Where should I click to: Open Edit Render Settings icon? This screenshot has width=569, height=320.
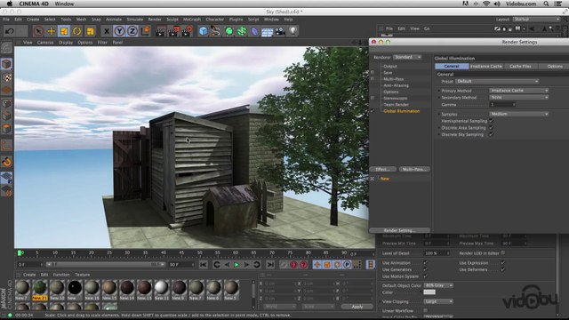187,32
